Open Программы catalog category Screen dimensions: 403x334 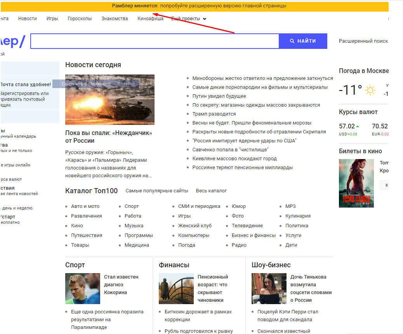coord(139,235)
